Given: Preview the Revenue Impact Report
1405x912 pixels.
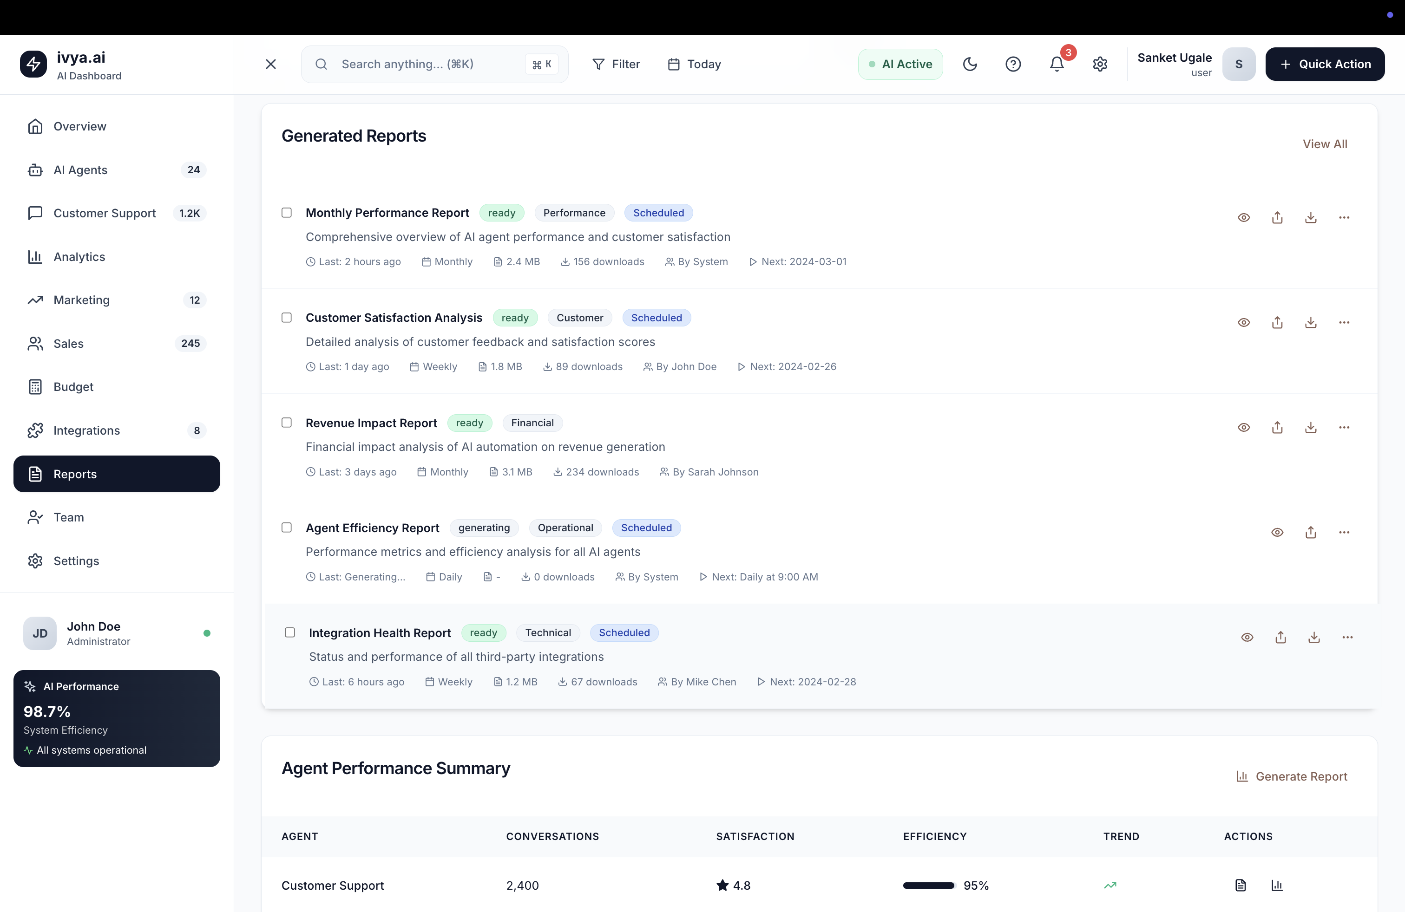Looking at the screenshot, I should [x=1243, y=428].
